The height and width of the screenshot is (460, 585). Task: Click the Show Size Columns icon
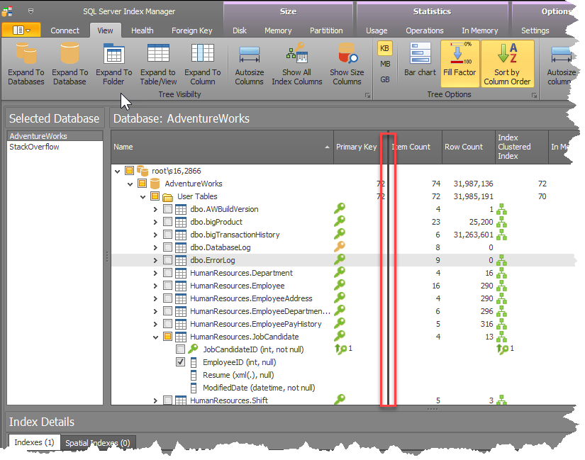[x=347, y=54]
